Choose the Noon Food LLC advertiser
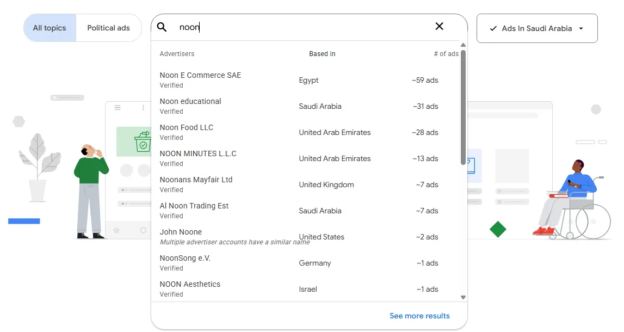624x332 pixels. point(306,132)
